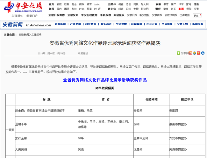Go to the 科技教育 section

[x=91, y=24]
